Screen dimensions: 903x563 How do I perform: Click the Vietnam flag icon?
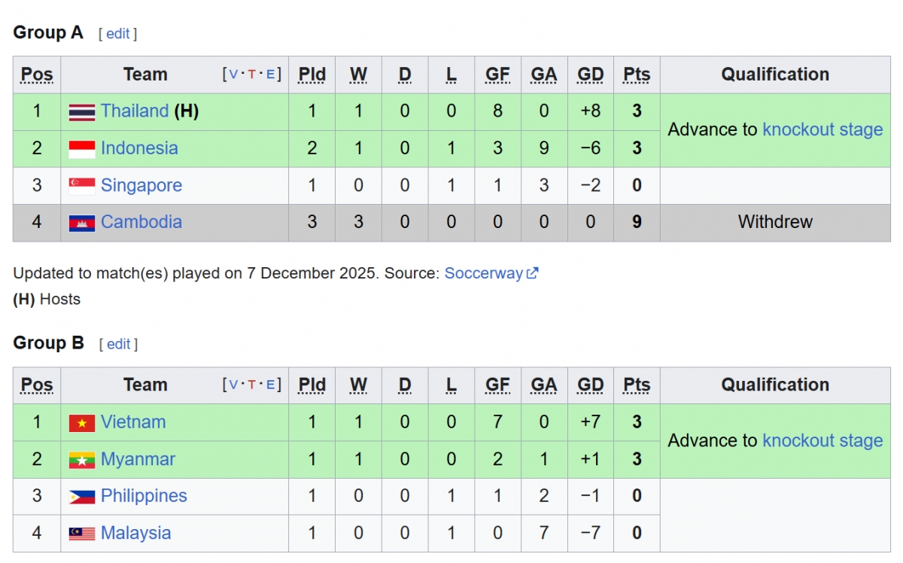click(82, 423)
